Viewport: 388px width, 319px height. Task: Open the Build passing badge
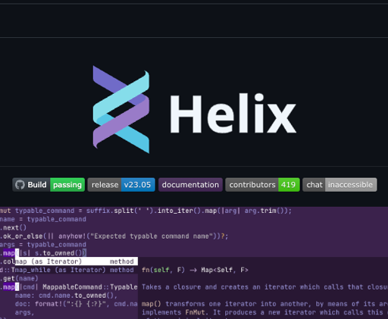pos(48,185)
